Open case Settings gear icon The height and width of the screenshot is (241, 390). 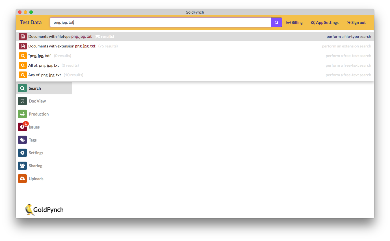point(22,153)
